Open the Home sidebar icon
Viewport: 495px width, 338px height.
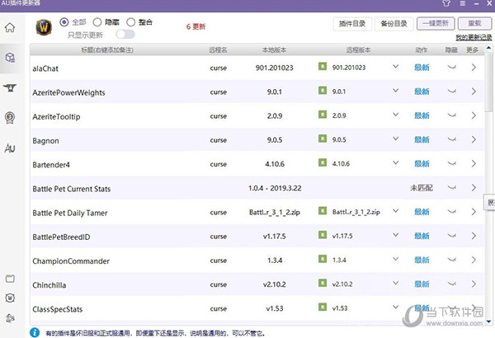tap(10, 27)
